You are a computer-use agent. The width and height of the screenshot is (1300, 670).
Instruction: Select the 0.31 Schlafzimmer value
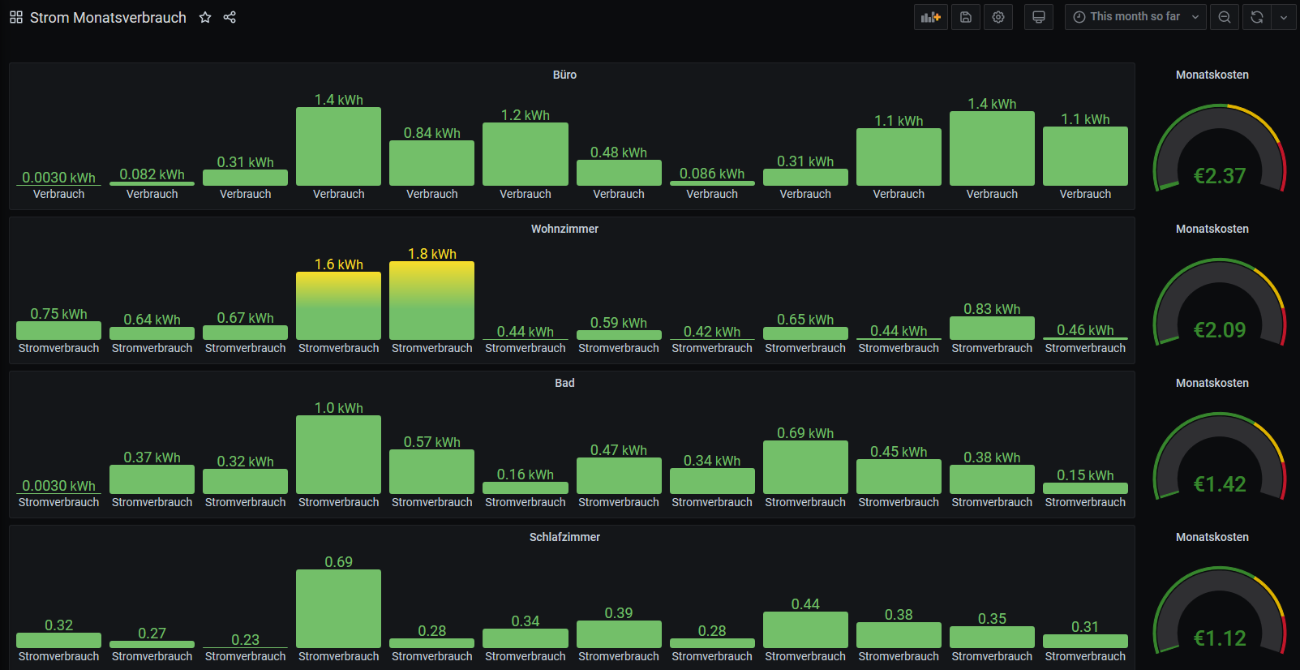pos(1085,627)
